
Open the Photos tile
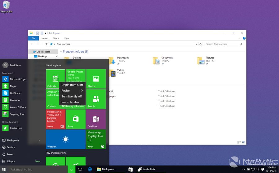(96, 79)
